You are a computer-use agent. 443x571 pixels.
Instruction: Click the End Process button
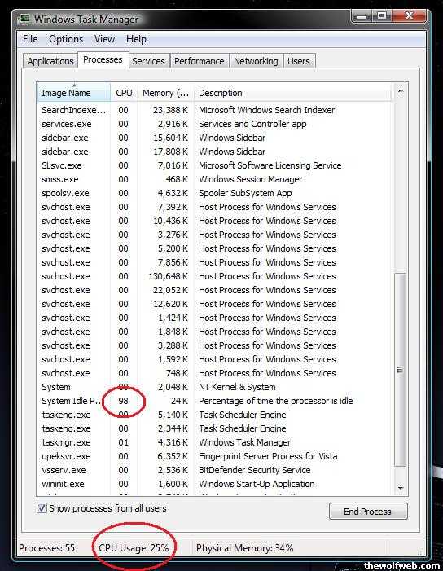point(367,512)
